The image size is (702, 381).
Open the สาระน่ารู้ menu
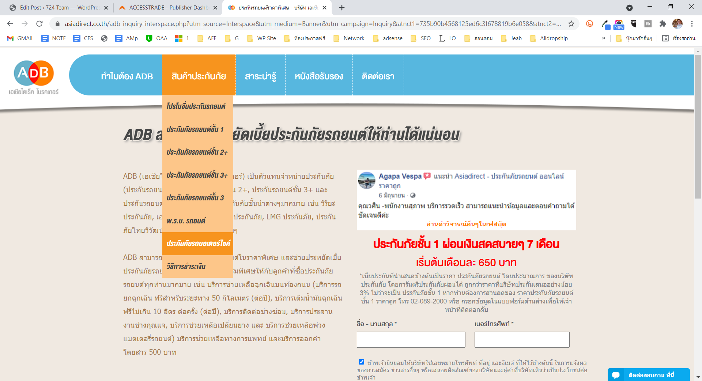[260, 76]
